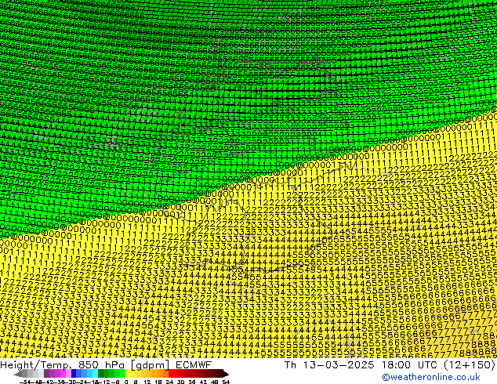This screenshot has height=384, width=497.
Task: Click the '(12+150)' forecast hour label
Action: 469,365
